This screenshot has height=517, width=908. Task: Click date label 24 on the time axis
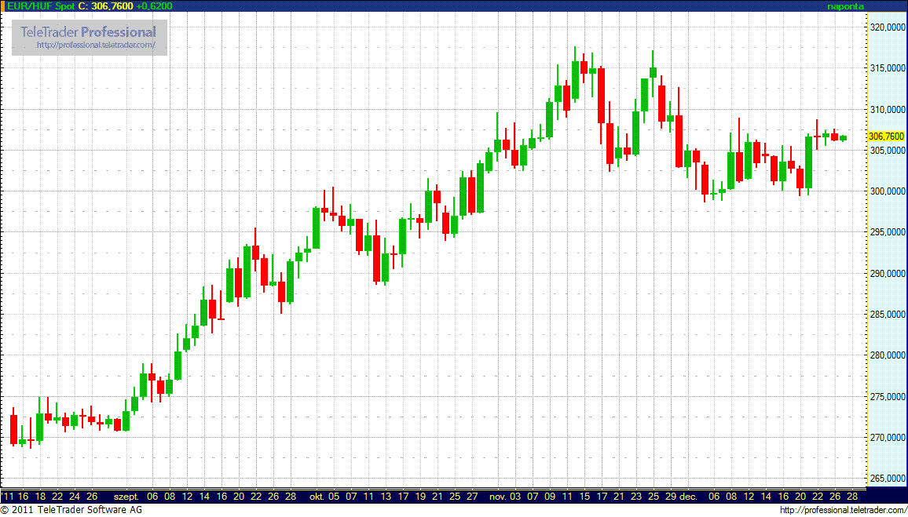pyautogui.click(x=74, y=497)
